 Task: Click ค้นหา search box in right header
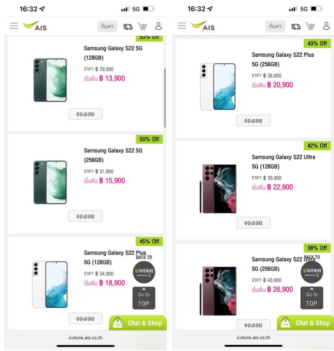(275, 26)
